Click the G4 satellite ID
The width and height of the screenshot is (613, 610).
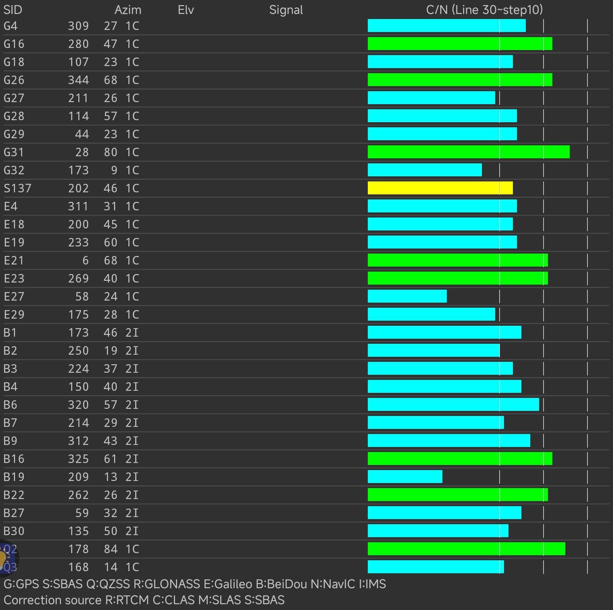tap(11, 26)
